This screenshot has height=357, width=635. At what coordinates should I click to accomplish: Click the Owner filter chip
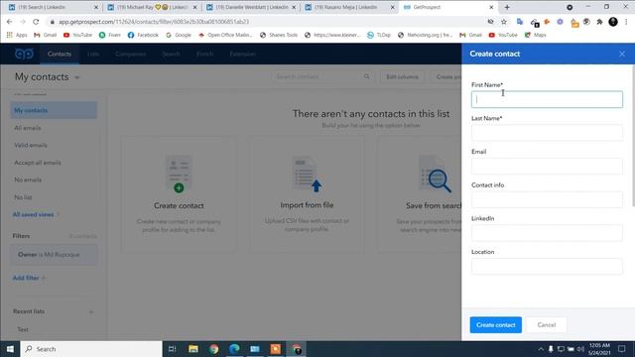pyautogui.click(x=54, y=255)
